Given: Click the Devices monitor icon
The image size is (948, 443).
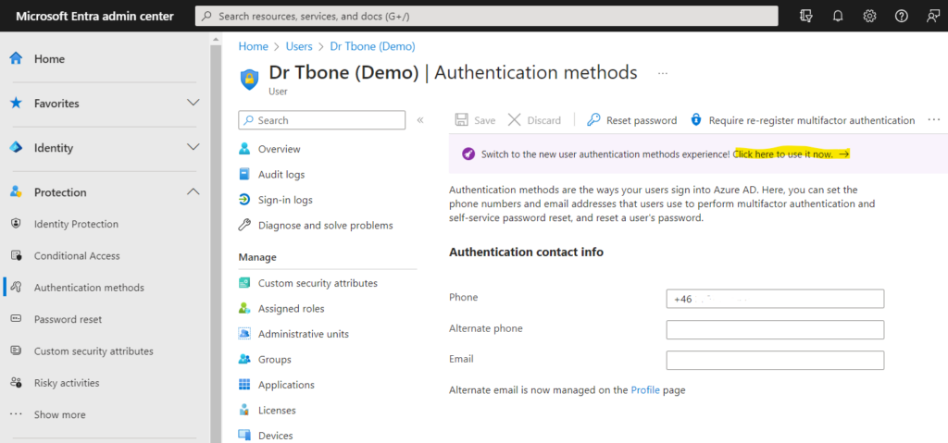Looking at the screenshot, I should 244,436.
